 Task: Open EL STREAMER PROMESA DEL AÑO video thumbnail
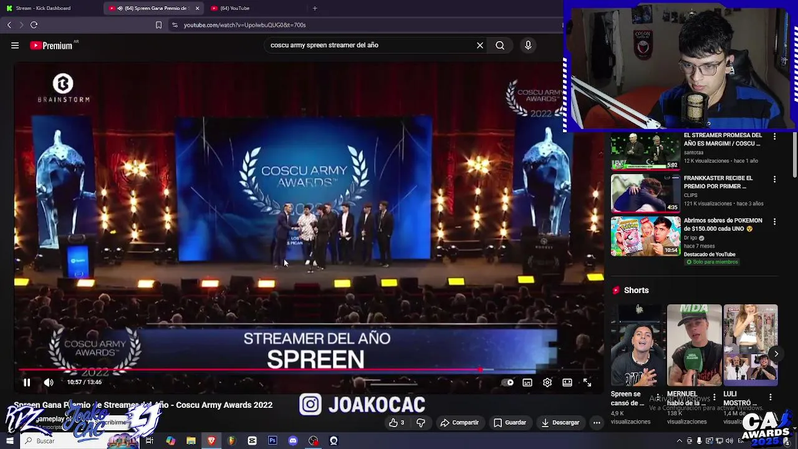point(645,151)
